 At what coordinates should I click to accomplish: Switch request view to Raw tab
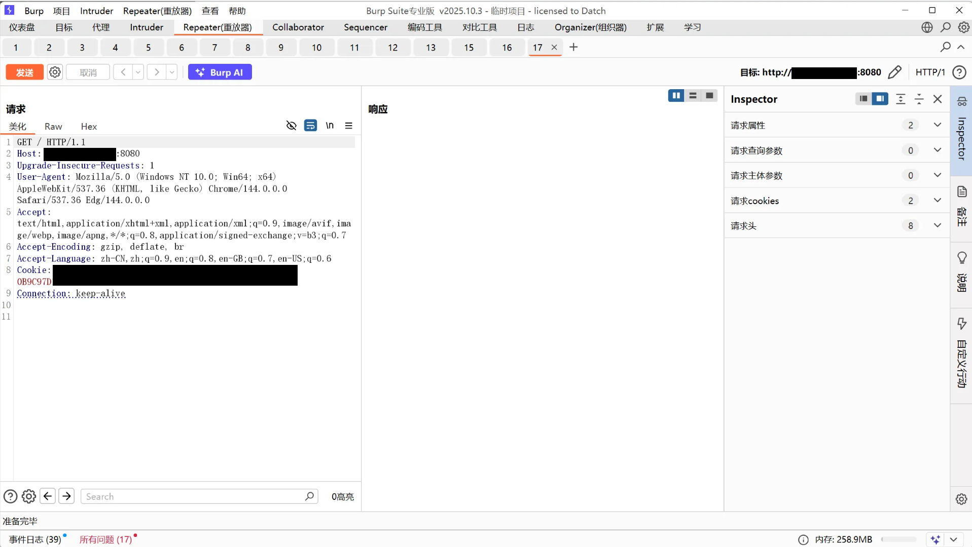coord(53,127)
